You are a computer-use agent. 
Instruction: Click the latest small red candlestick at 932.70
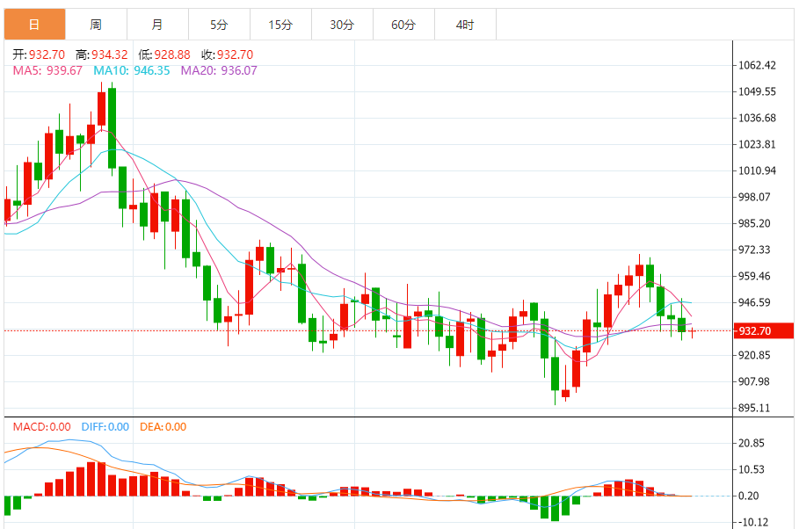coord(693,331)
